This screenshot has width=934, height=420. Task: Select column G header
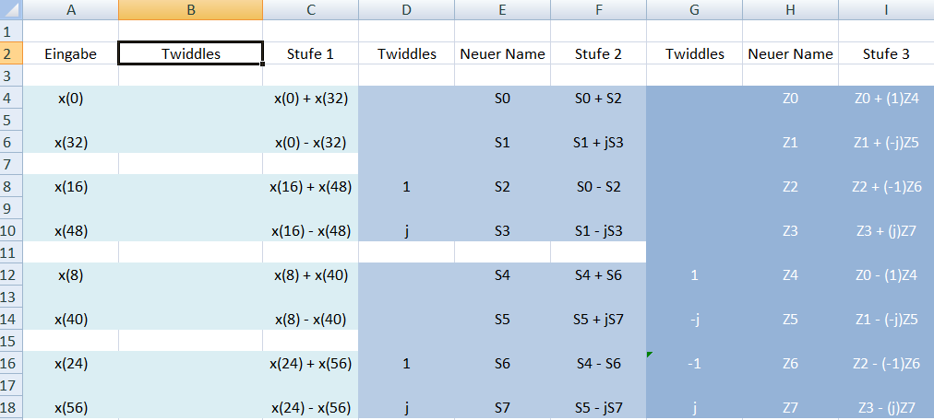pos(695,10)
